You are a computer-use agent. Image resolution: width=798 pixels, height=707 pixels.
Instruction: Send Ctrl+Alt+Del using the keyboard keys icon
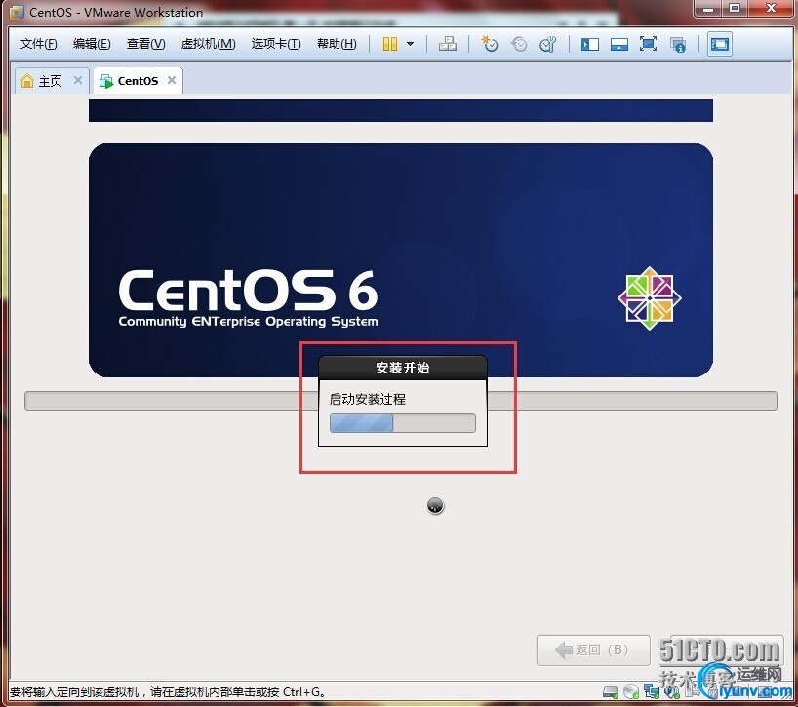[x=448, y=44]
